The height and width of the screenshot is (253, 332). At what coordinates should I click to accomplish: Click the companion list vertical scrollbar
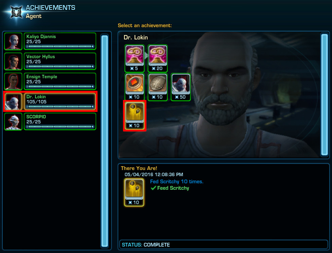click(x=105, y=141)
